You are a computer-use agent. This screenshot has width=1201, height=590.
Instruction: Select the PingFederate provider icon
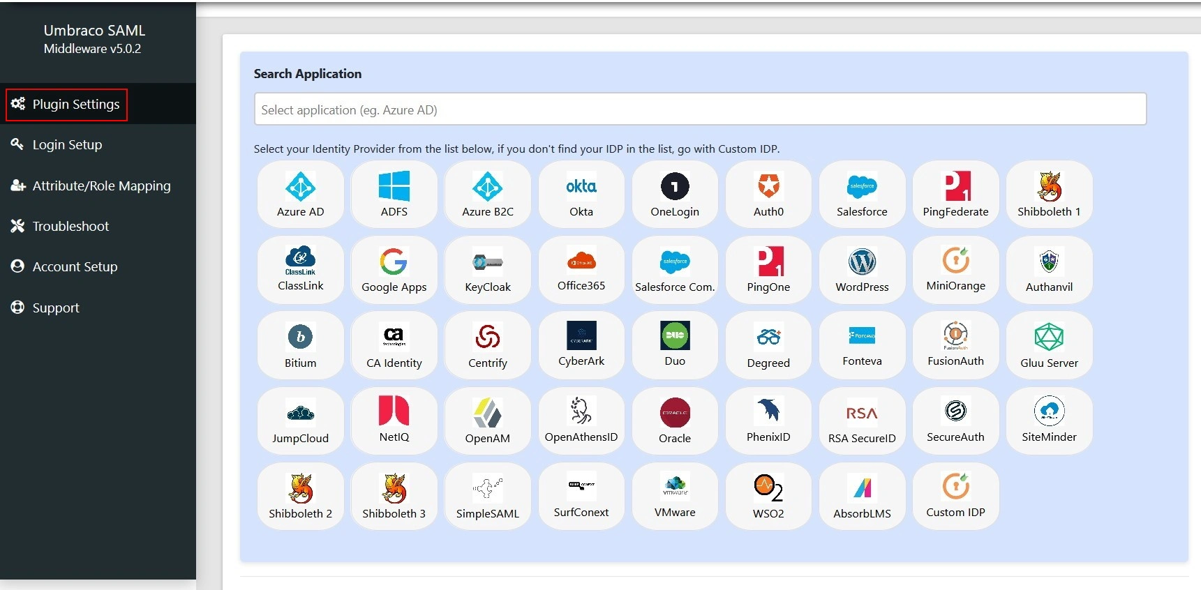pyautogui.click(x=955, y=187)
